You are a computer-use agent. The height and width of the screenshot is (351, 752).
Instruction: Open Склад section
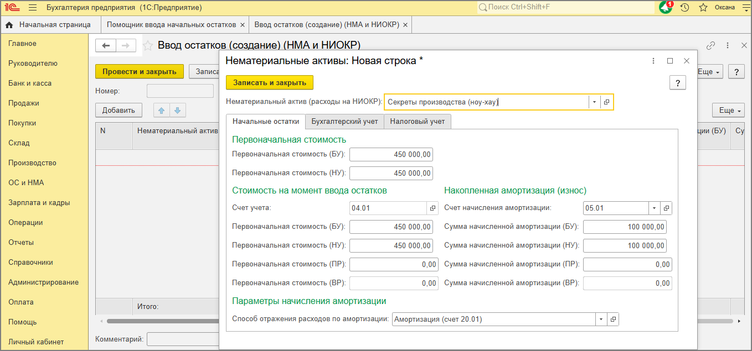point(19,143)
